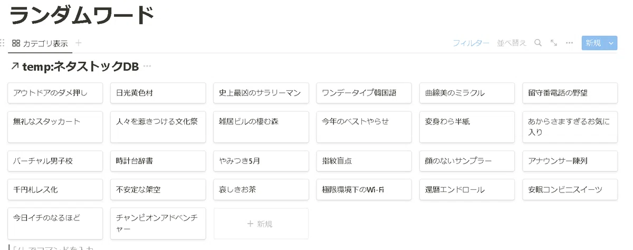Open the フィルター filter option
This screenshot has width=633, height=250.
coord(471,43)
